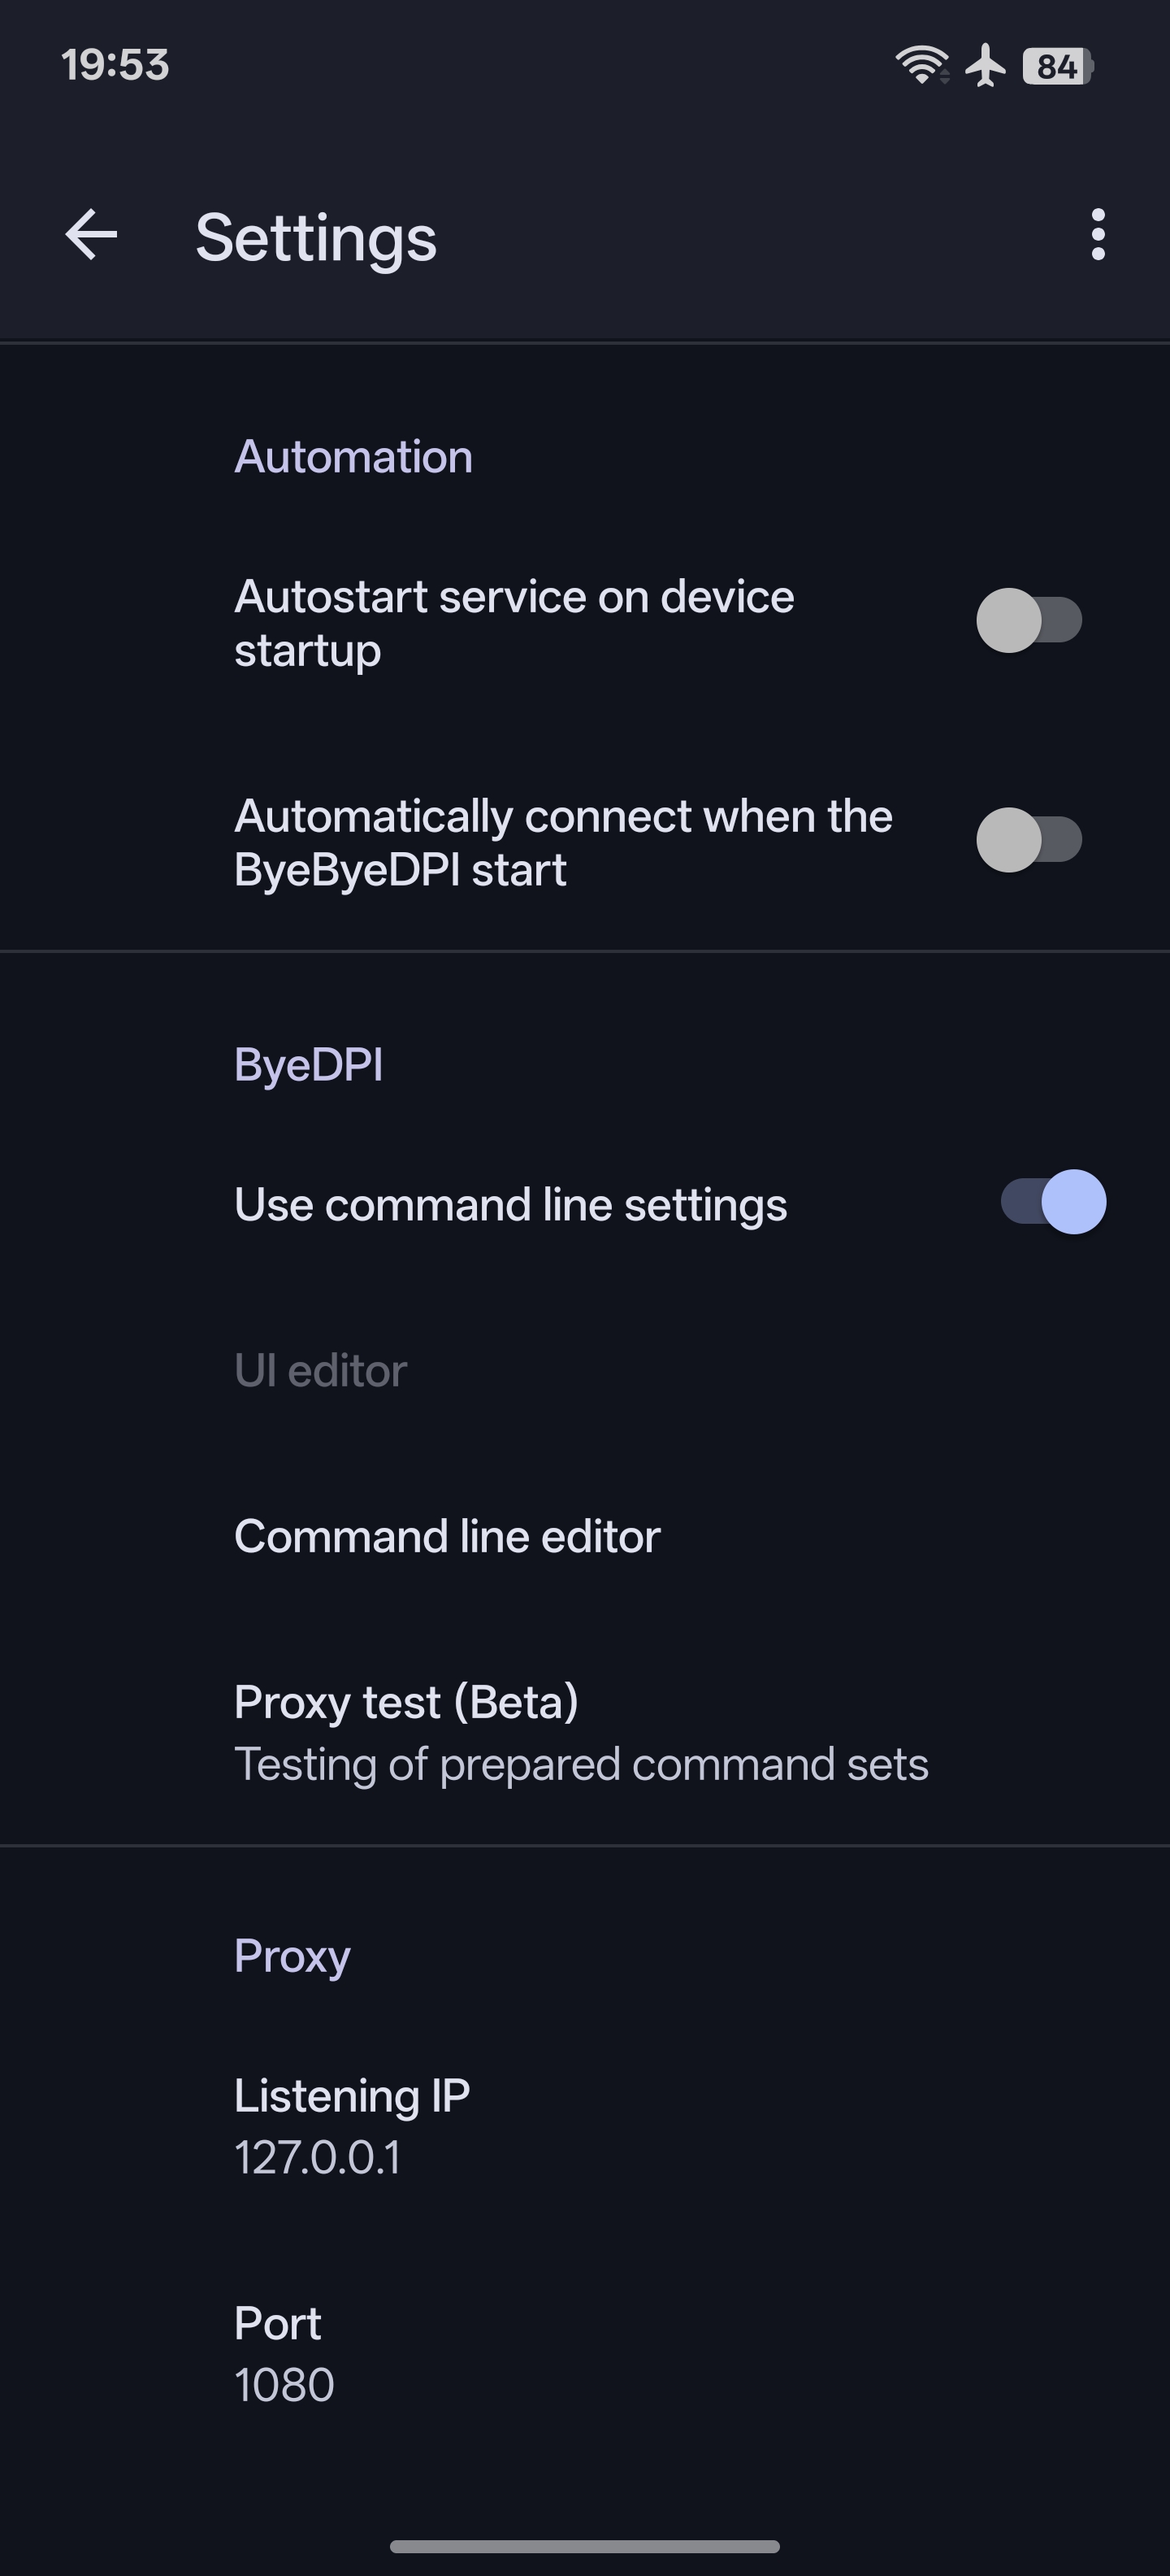Viewport: 1170px width, 2576px height.
Task: Tap the Autostart service on device startup label
Action: (513, 622)
